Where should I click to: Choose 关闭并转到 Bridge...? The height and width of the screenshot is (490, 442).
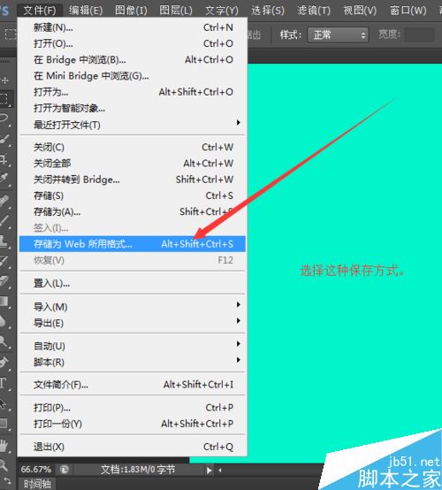(x=133, y=180)
